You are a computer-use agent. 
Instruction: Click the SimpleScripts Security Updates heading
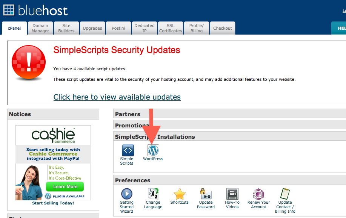click(x=117, y=50)
